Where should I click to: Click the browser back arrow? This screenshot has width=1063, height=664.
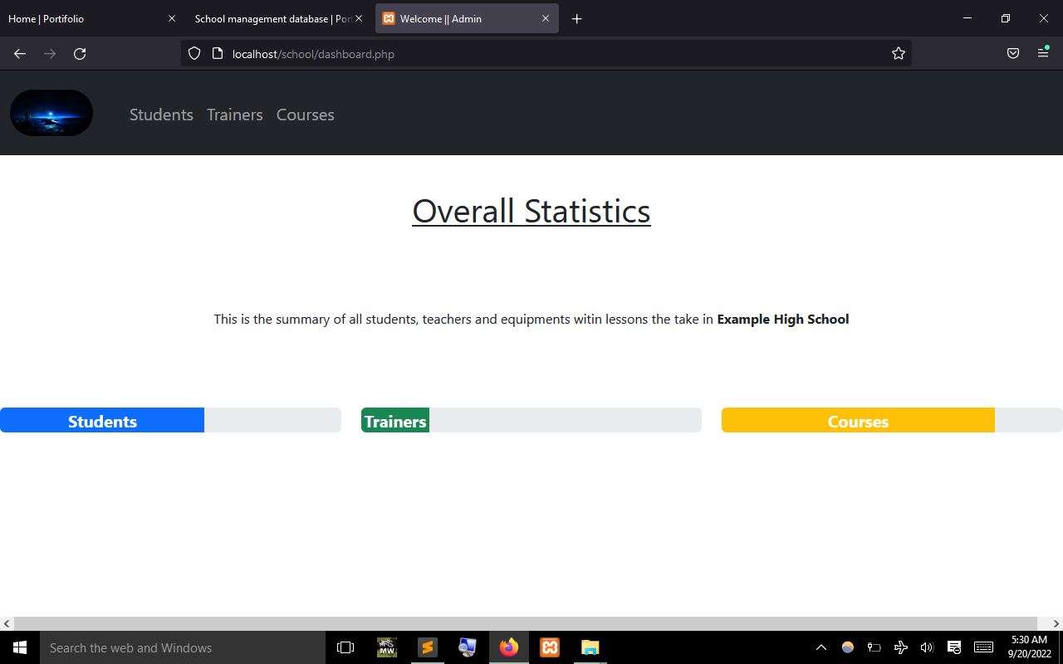point(20,54)
